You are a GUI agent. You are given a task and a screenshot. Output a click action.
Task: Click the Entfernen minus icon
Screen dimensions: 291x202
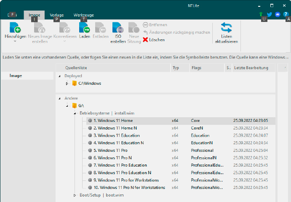click(146, 25)
